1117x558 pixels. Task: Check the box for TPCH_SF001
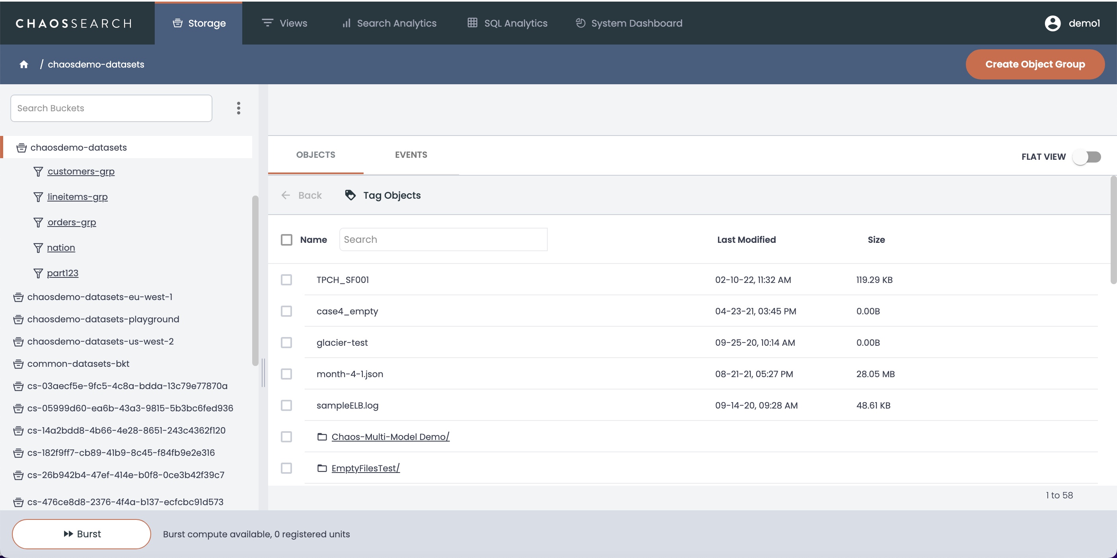tap(286, 280)
